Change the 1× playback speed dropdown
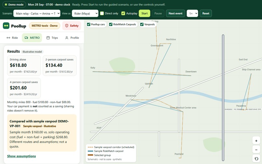This screenshot has height=164, width=262. (x=192, y=13)
